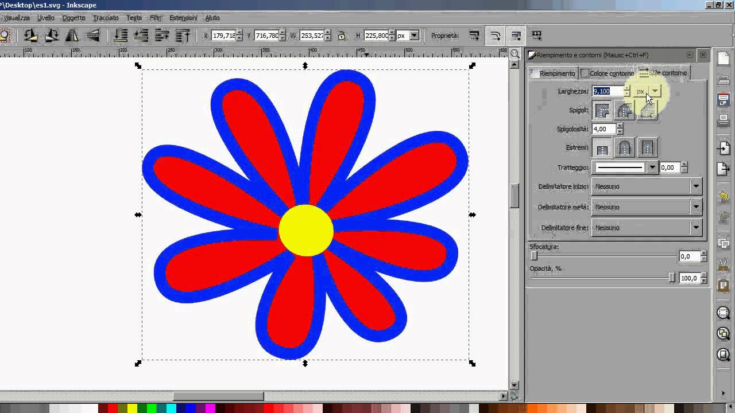735x413 pixels.
Task: Lower selection to bottom icon
Action: pos(121,36)
